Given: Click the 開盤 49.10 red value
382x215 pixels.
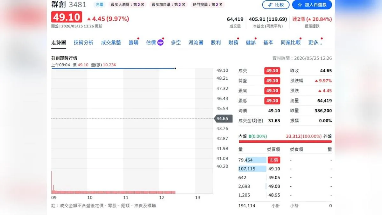Looking at the screenshot, I should [272, 81].
